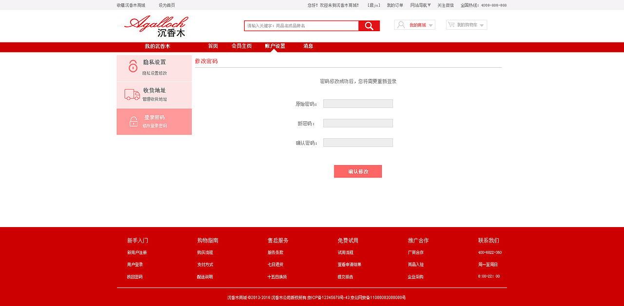Open the shopping cart icon for 我的购物车
Viewport: 624px width, 306px height.
point(451,24)
